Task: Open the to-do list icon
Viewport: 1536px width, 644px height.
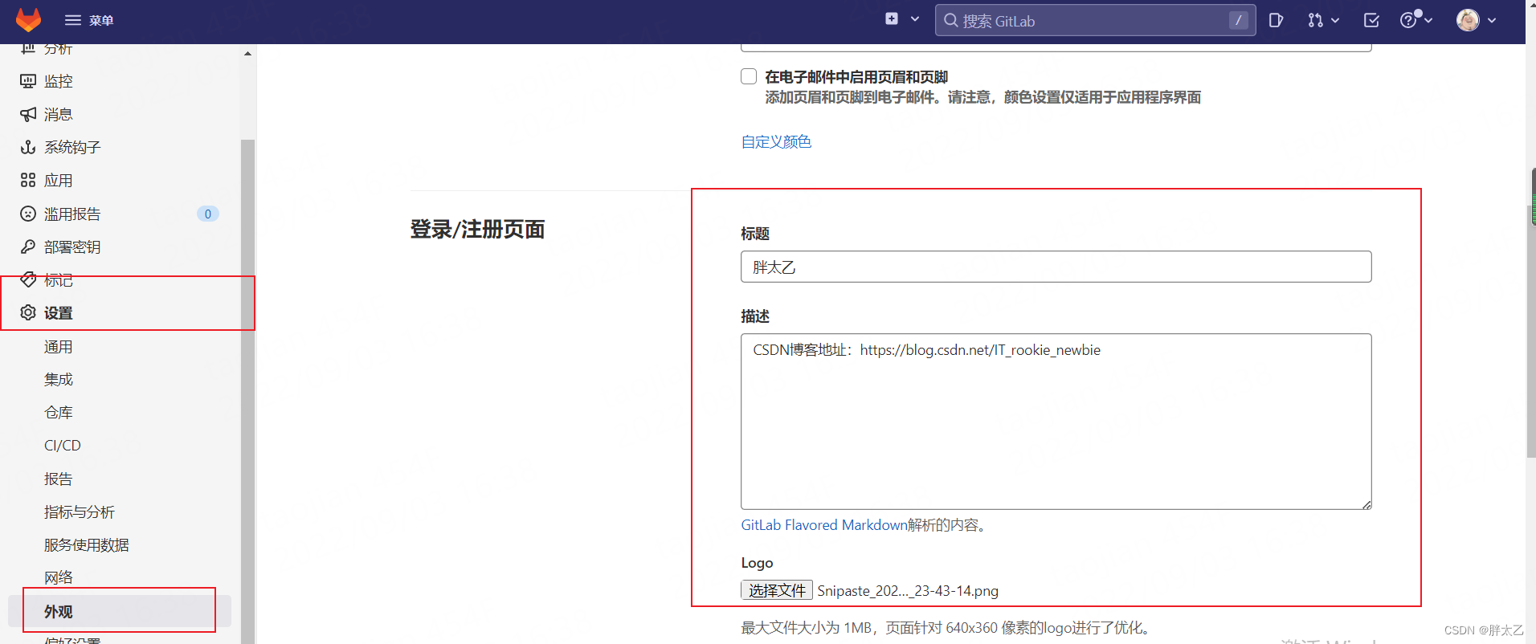Action: [x=1371, y=20]
